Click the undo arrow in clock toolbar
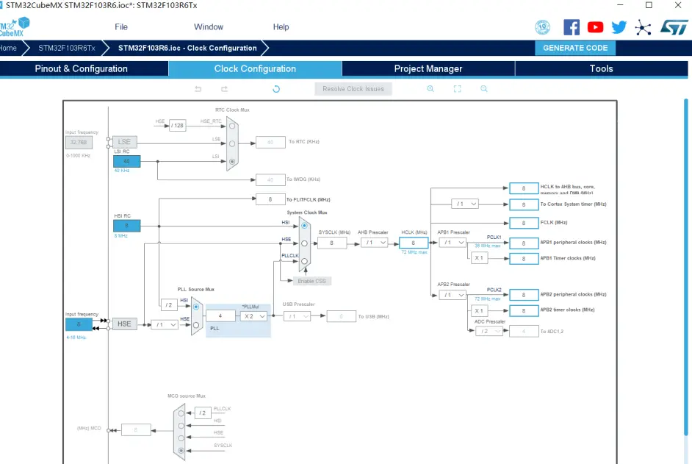The width and height of the screenshot is (692, 464). pyautogui.click(x=198, y=89)
